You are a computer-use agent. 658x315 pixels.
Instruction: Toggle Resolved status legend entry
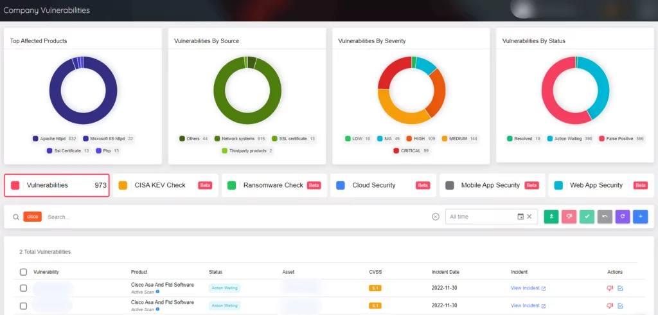[x=524, y=139]
